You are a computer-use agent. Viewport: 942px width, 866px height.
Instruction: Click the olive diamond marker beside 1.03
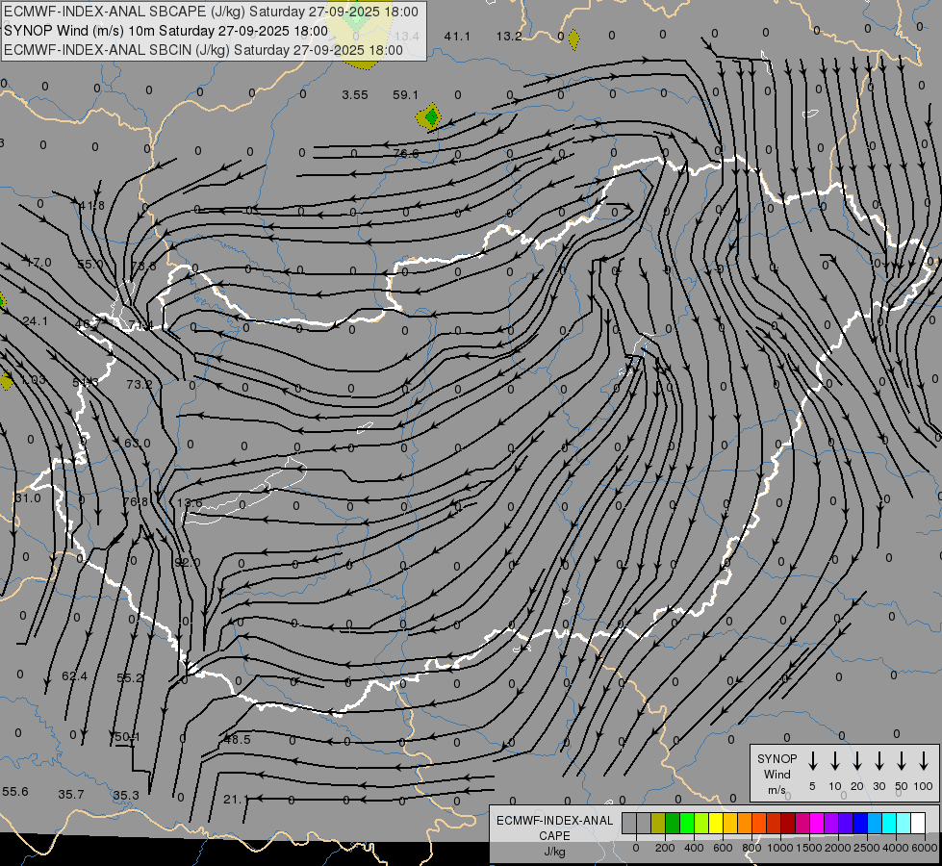click(6, 380)
